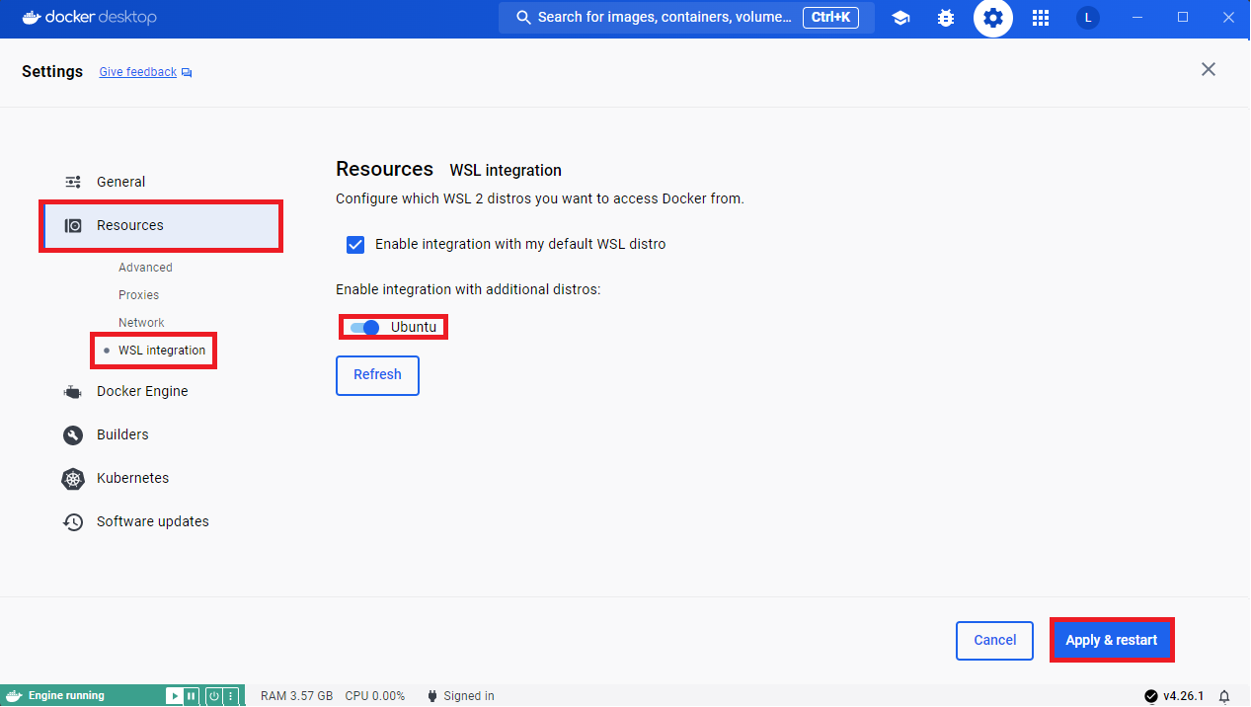Pause the Docker engine
The width and height of the screenshot is (1251, 707).
coord(192,696)
